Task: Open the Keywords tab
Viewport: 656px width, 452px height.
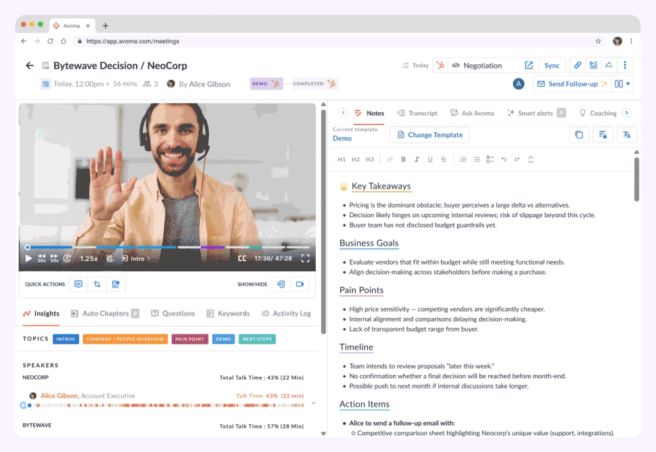Action: [x=228, y=313]
